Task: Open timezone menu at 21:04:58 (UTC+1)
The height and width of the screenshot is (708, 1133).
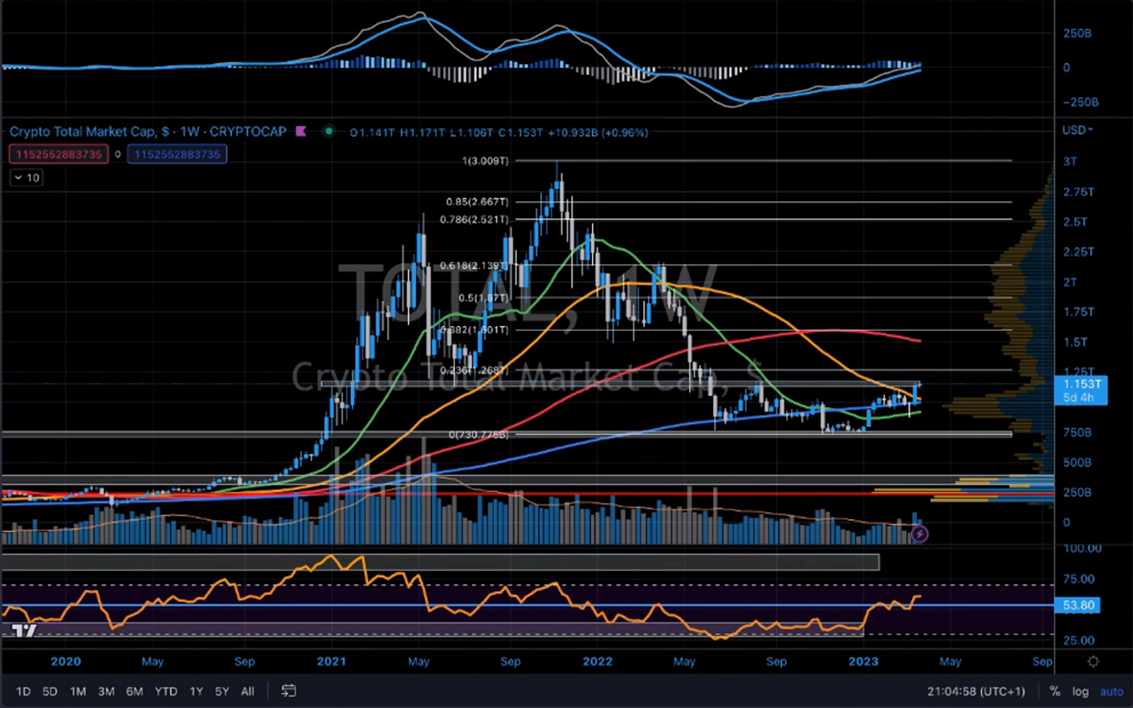Action: pos(975,691)
